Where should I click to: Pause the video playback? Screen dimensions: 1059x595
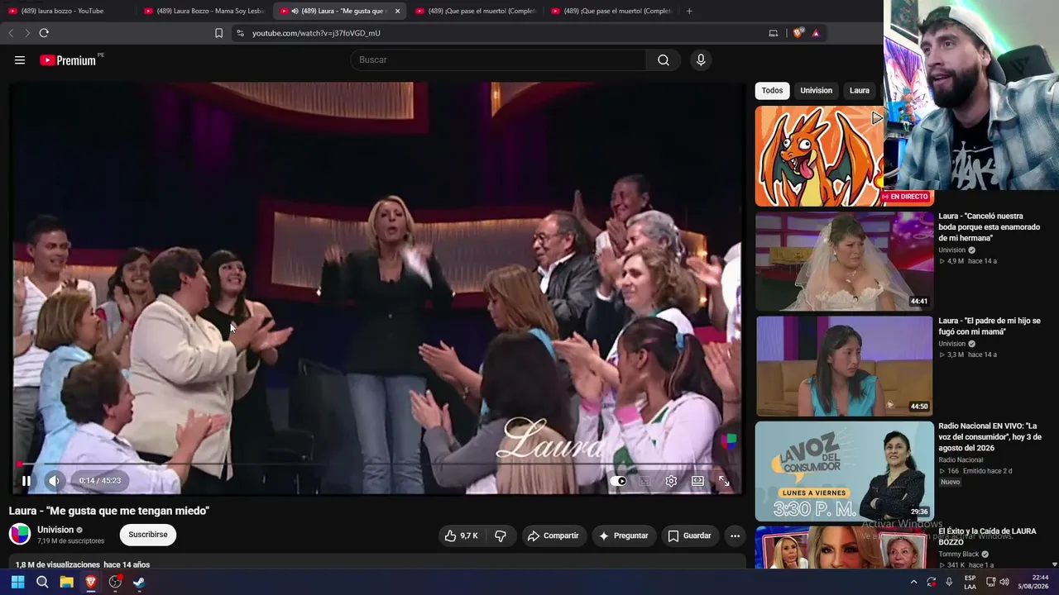pos(26,481)
